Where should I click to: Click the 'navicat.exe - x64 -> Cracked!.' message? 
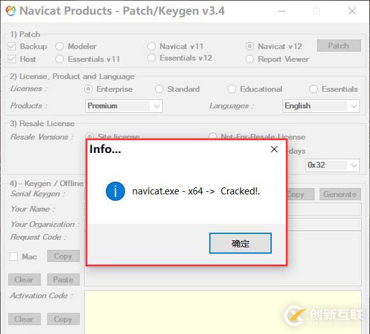pyautogui.click(x=196, y=191)
